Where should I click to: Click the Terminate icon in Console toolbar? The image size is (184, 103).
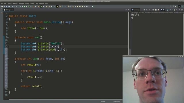point(144,10)
